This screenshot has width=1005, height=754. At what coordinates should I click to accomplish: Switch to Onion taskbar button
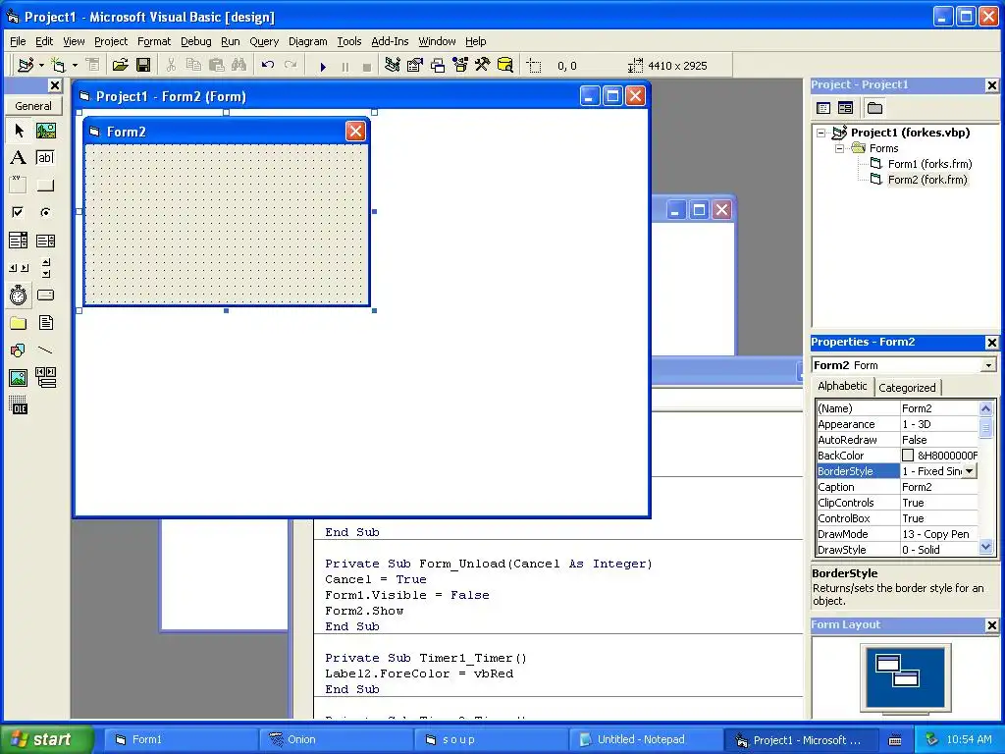tap(337, 740)
